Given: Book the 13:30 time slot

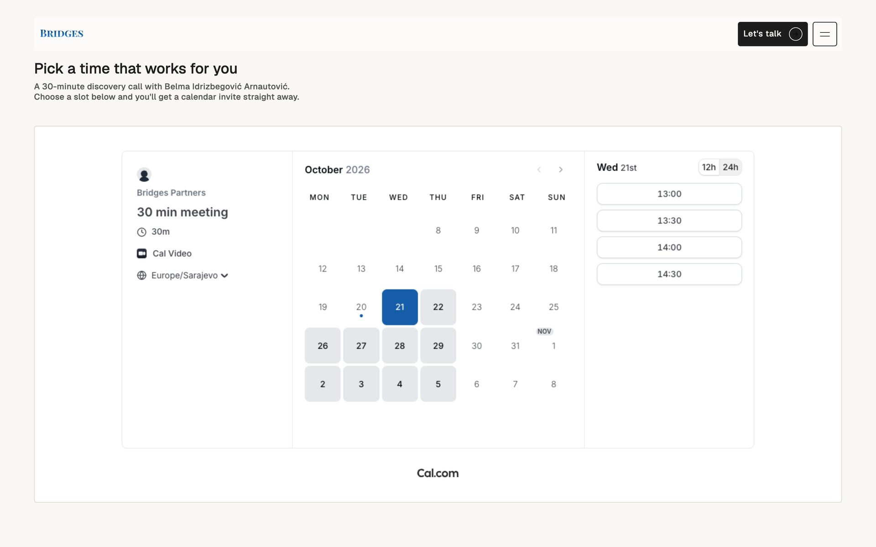Looking at the screenshot, I should pos(669,221).
